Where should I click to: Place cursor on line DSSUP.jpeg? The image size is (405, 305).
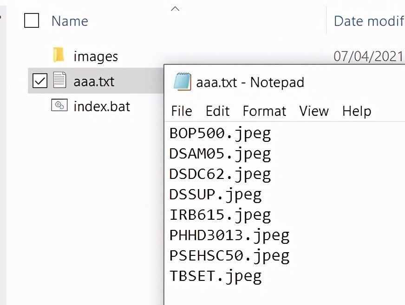click(216, 195)
